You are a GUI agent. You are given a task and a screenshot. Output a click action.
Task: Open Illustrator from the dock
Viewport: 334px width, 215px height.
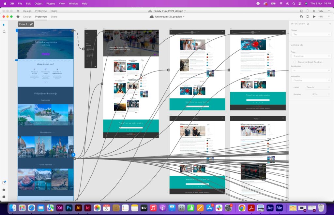click(78, 208)
